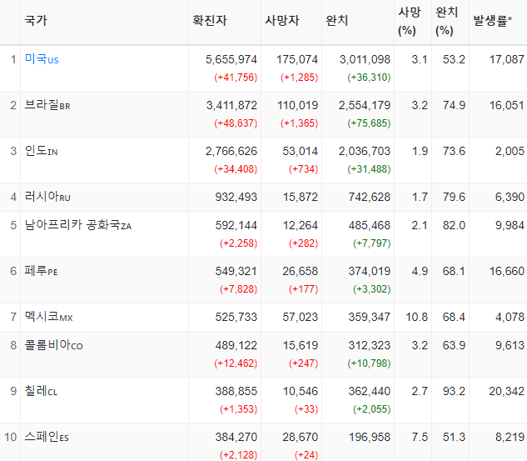Click US recovered value 3,011,098
The image size is (527, 461).
pos(365,59)
